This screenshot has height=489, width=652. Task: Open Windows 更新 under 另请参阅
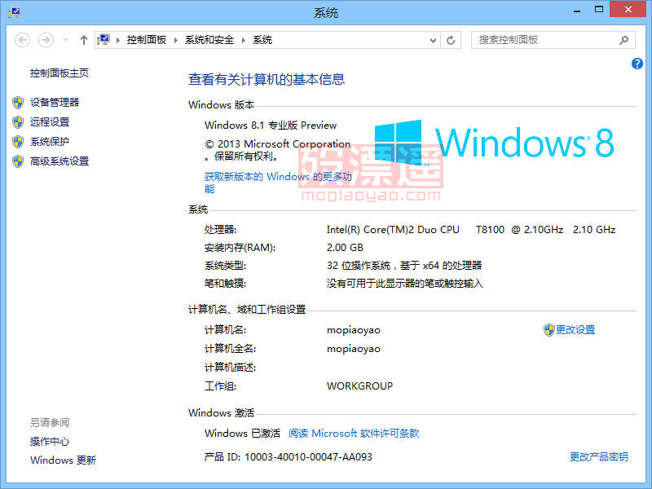pos(64,460)
